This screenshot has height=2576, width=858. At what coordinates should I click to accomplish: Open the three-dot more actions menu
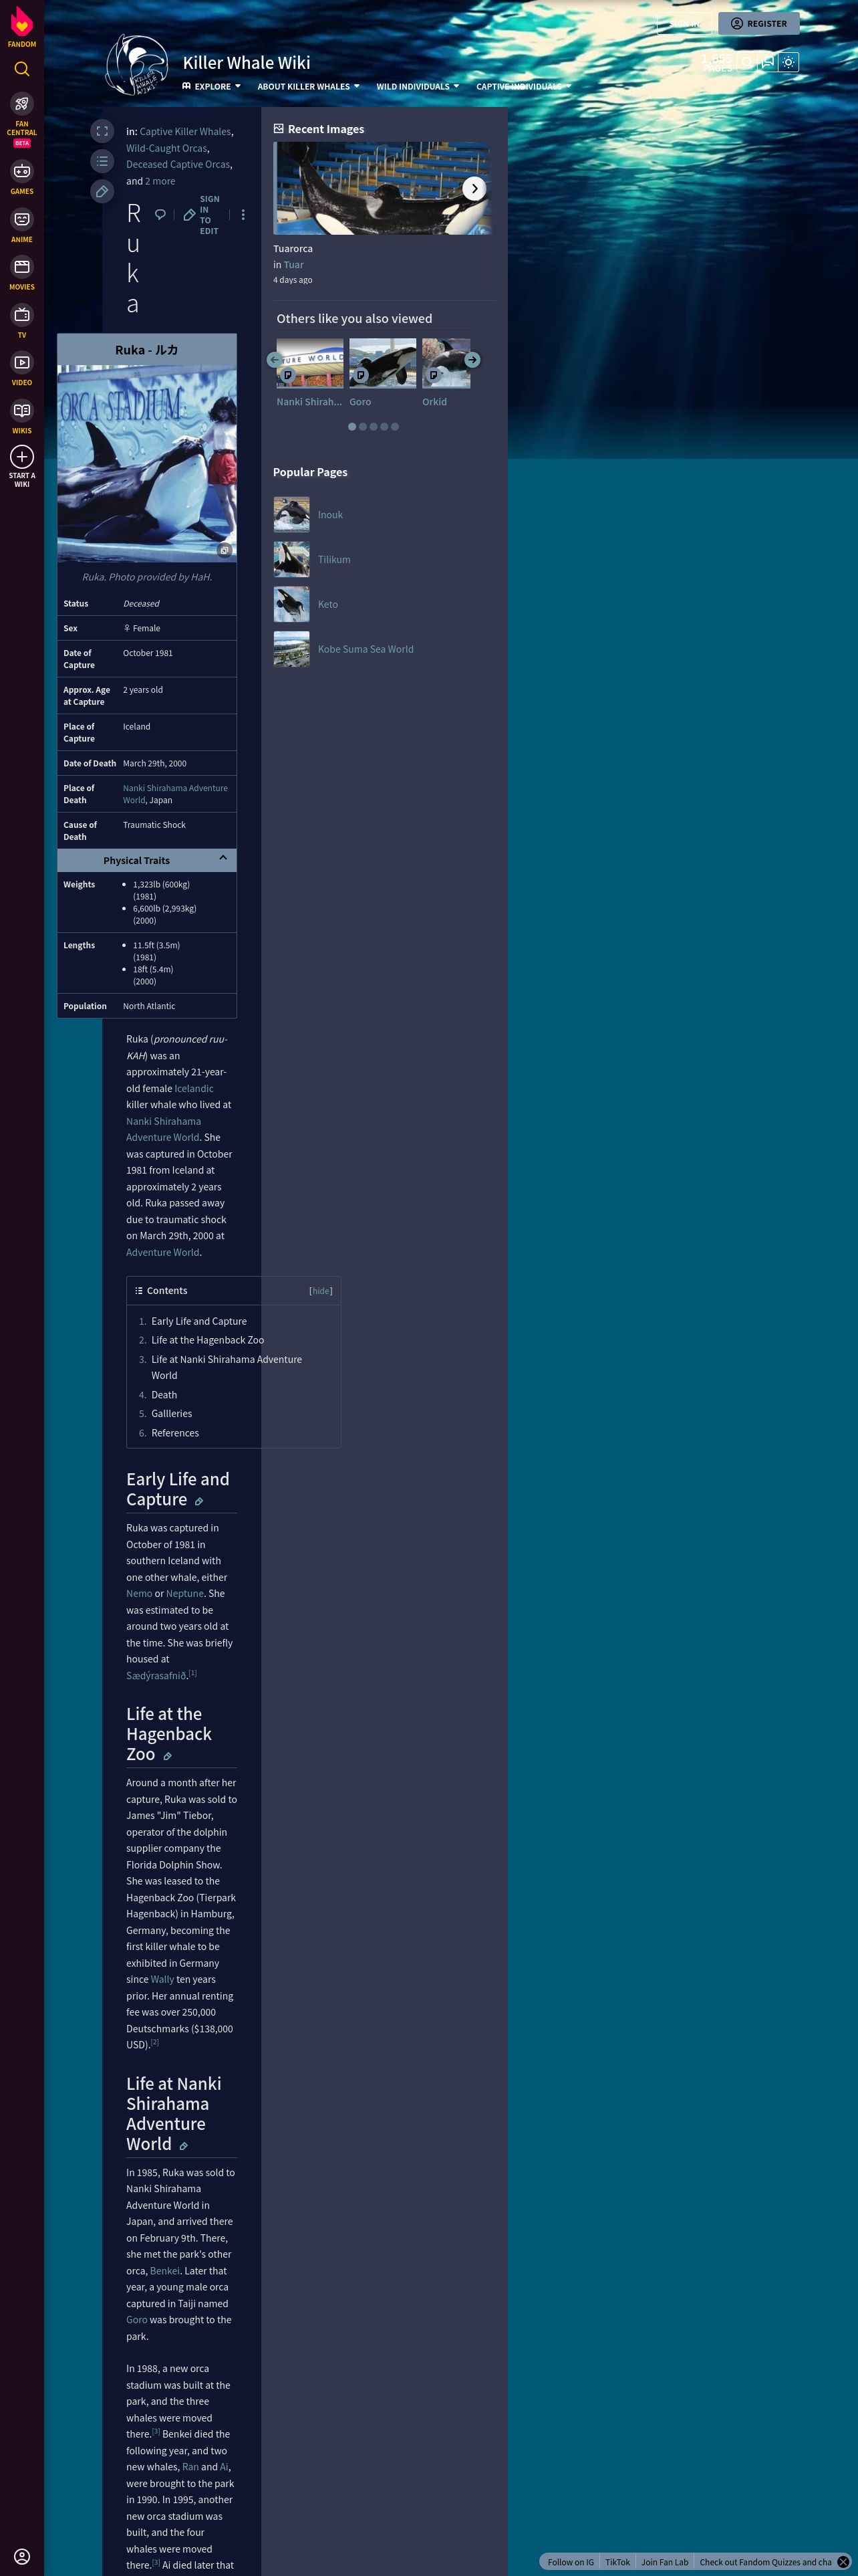coord(243,215)
